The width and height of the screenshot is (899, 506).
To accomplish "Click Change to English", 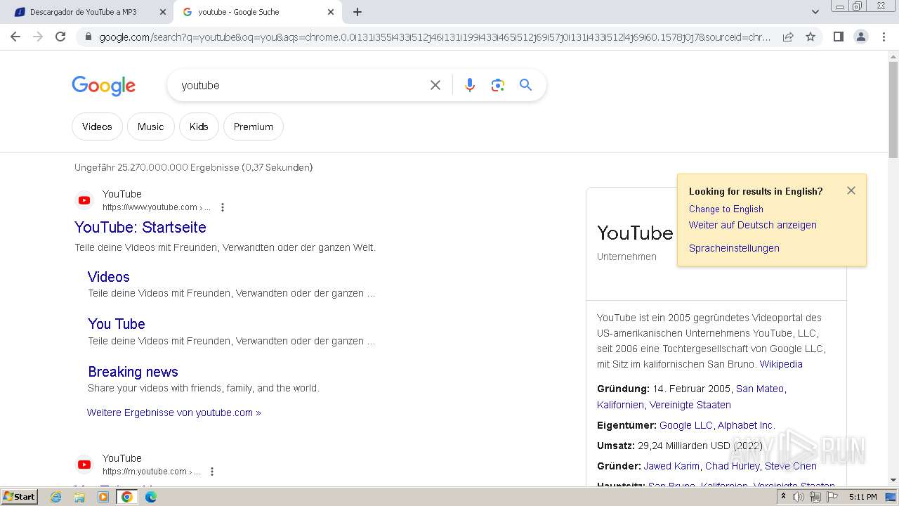I will 726,209.
